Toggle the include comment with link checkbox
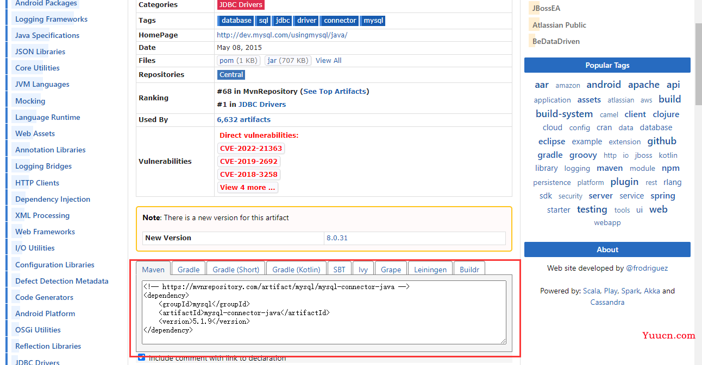Viewport: 702px width, 365px height. click(x=142, y=357)
